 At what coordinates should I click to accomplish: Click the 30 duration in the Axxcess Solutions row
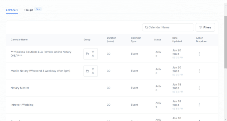point(108,54)
